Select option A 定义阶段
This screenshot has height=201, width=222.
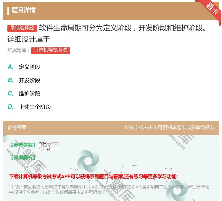(24, 67)
